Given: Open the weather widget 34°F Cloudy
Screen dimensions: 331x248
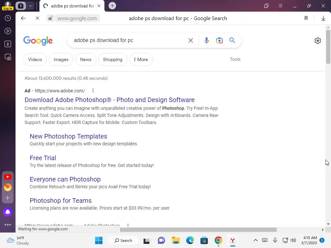Looking at the screenshot, I should tap(18, 240).
